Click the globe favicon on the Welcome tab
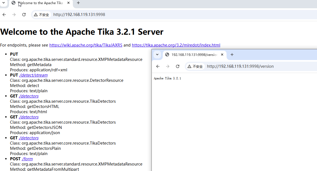The image size is (317, 171). coord(13,3)
